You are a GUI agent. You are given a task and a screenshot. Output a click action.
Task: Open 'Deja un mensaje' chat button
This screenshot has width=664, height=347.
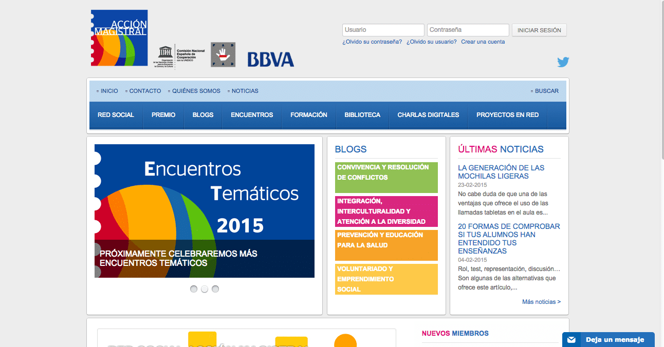point(608,340)
